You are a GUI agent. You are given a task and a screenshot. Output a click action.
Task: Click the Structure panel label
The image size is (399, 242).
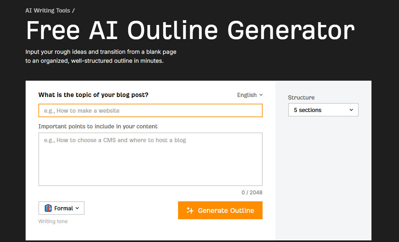pyautogui.click(x=301, y=97)
